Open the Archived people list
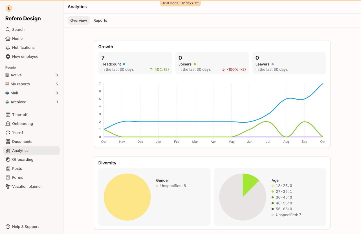The width and height of the screenshot is (361, 234). (x=18, y=102)
